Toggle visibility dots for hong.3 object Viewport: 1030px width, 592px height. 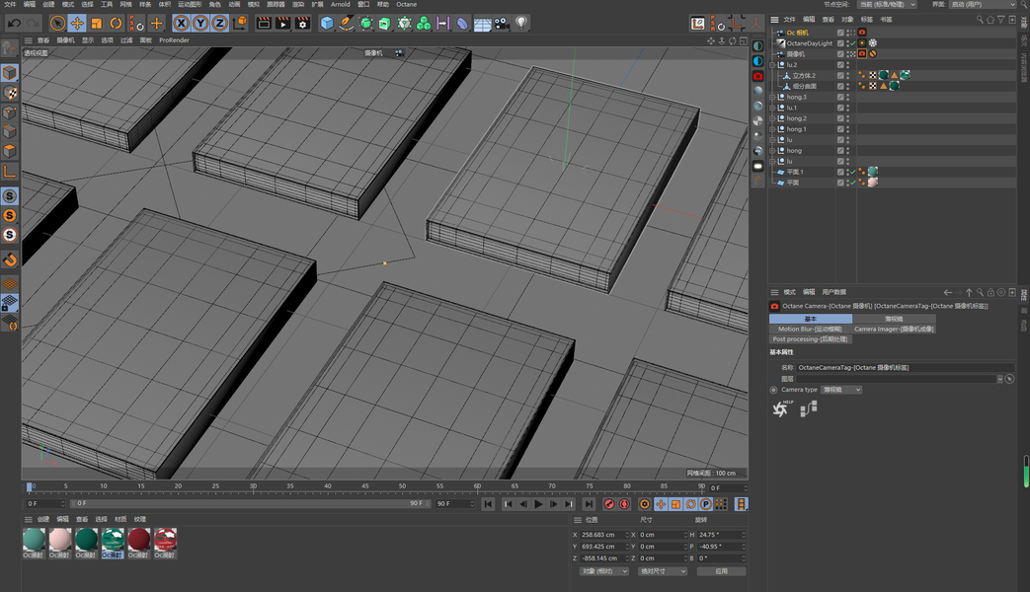point(848,97)
